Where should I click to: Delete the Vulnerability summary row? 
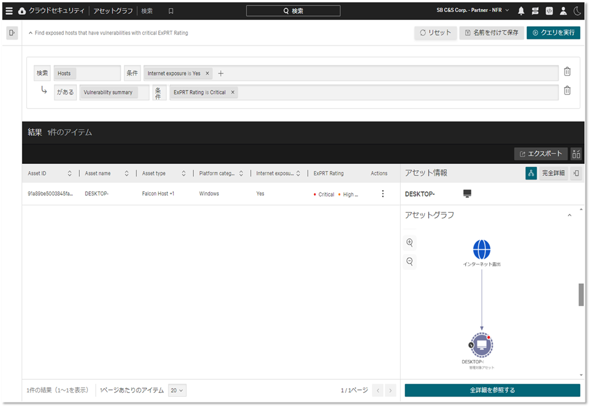(x=567, y=91)
